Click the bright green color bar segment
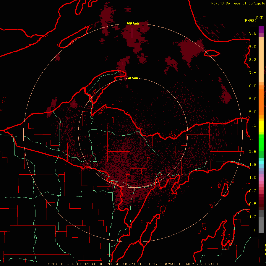Image resolution: width=266 pixels, height=266 pixels. tap(261, 143)
